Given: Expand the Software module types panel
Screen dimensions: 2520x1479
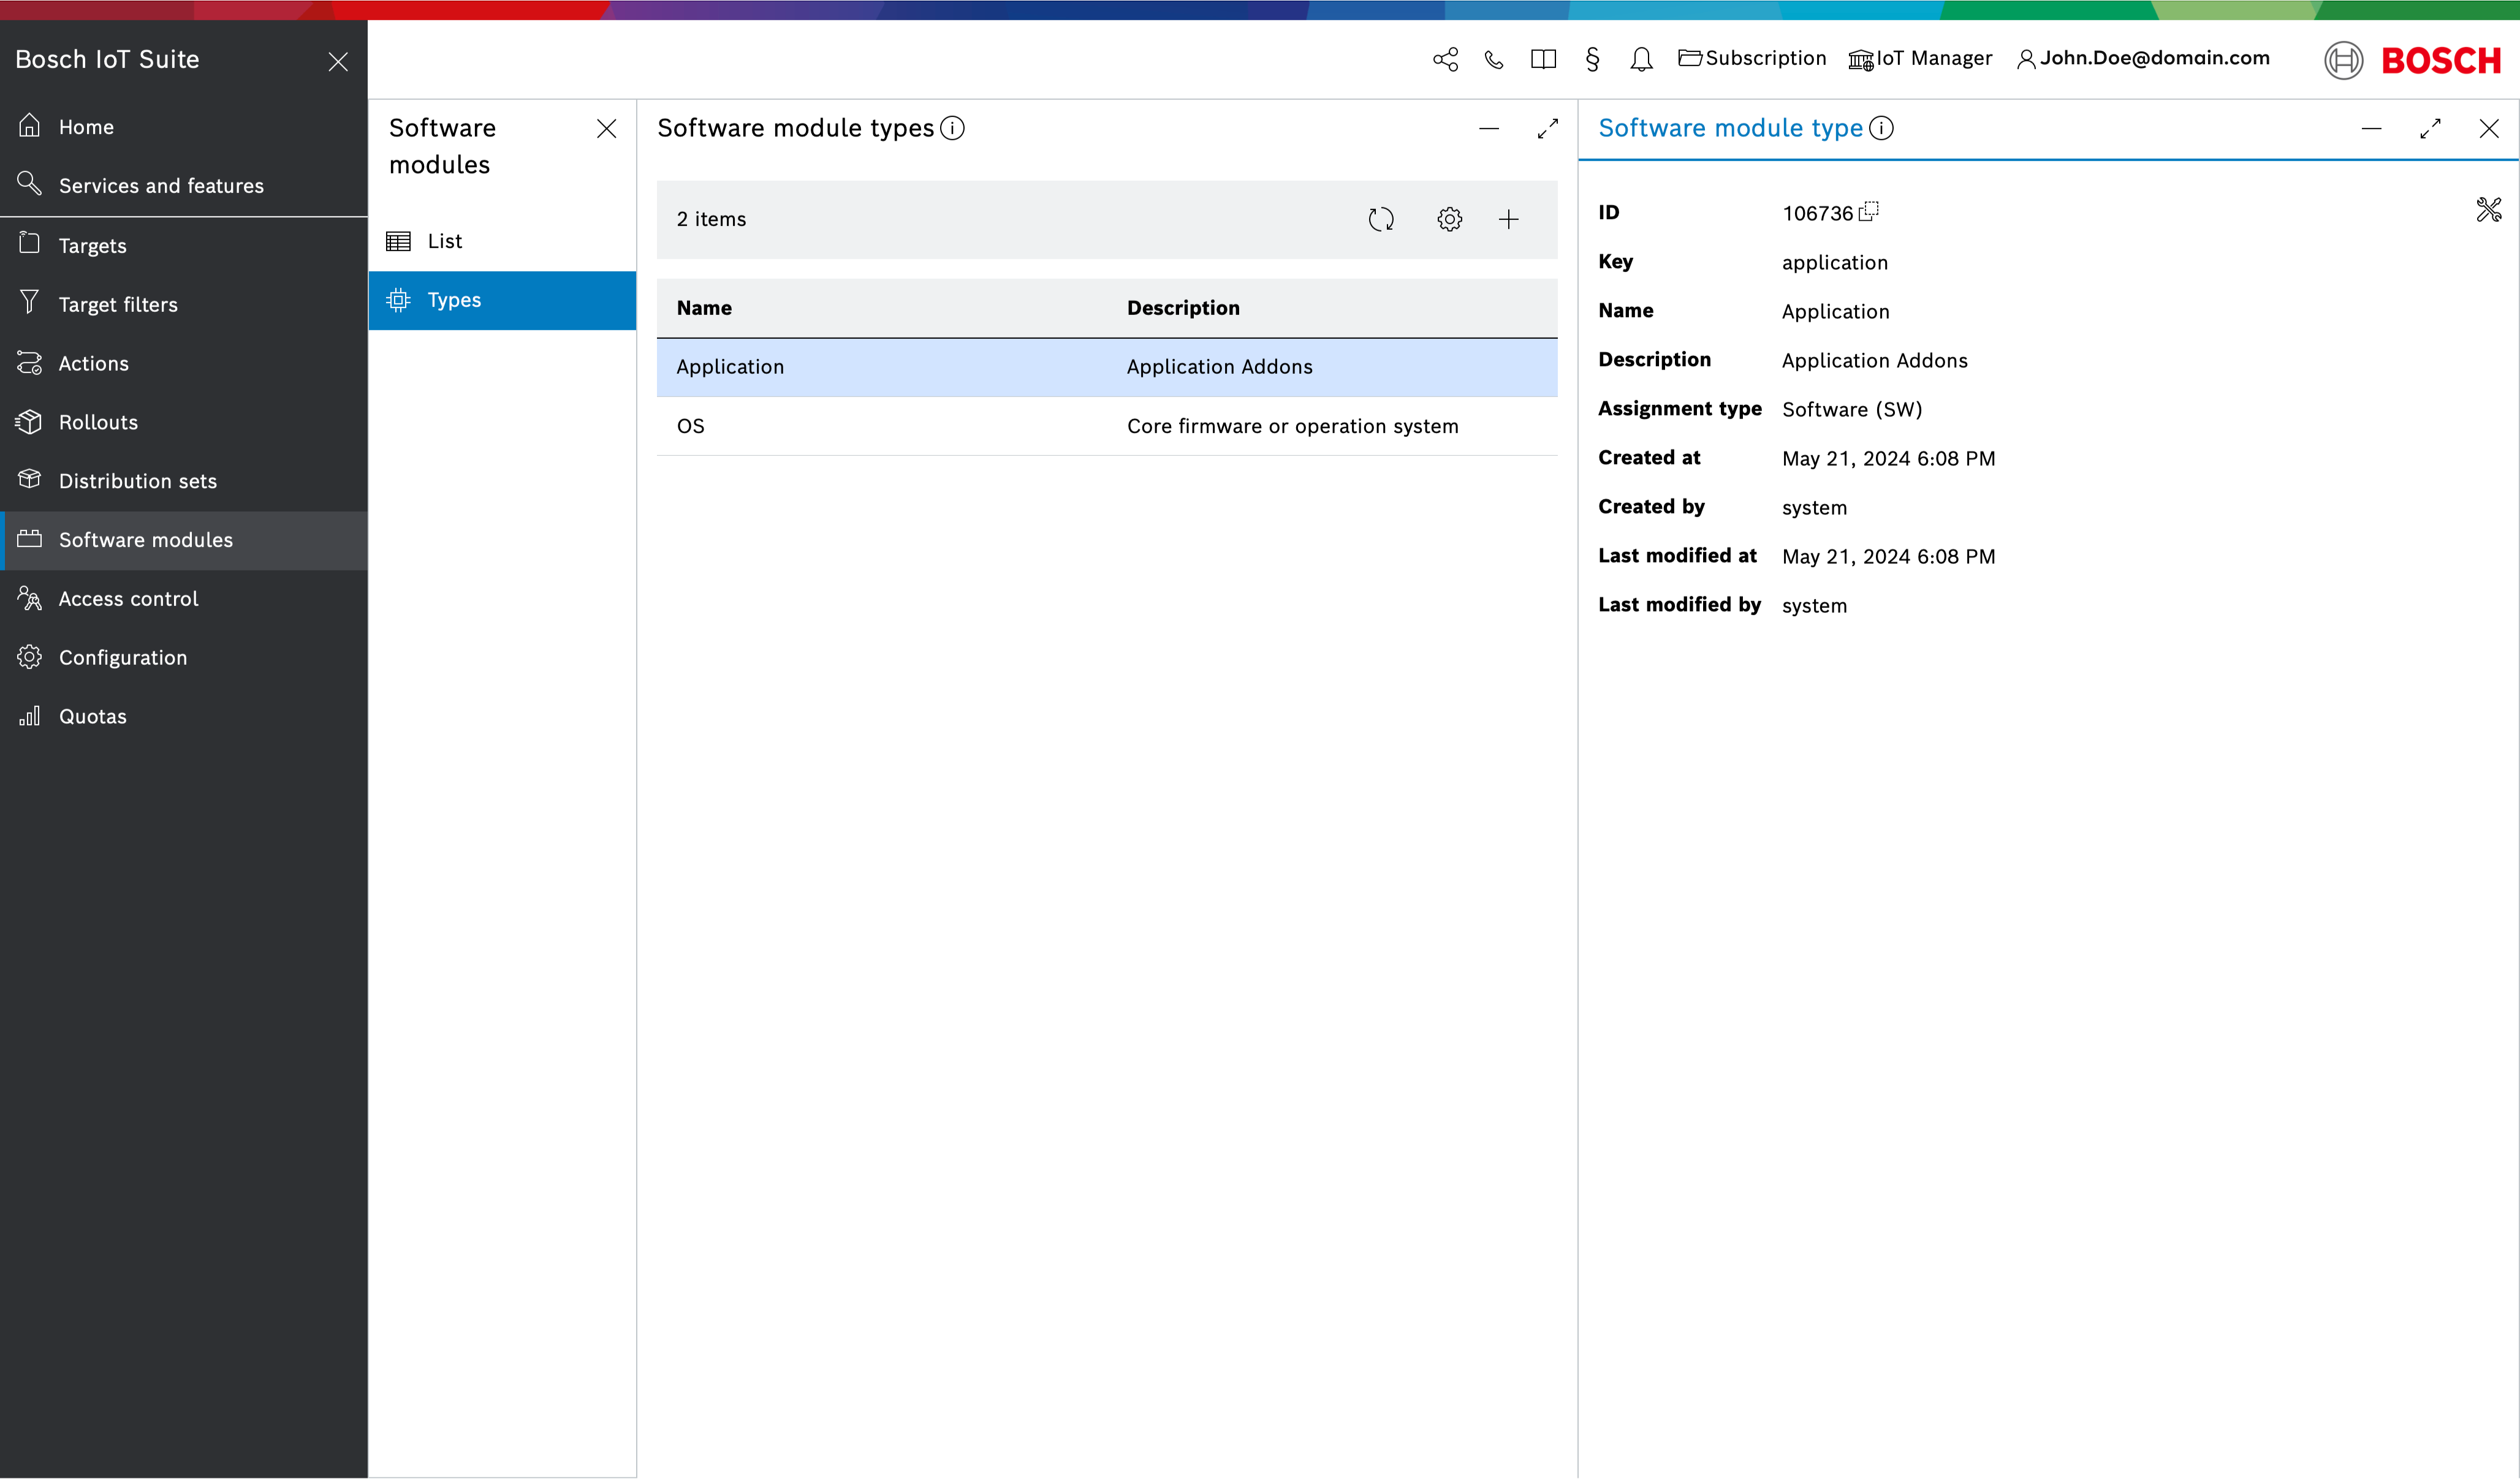Looking at the screenshot, I should [x=1547, y=128].
